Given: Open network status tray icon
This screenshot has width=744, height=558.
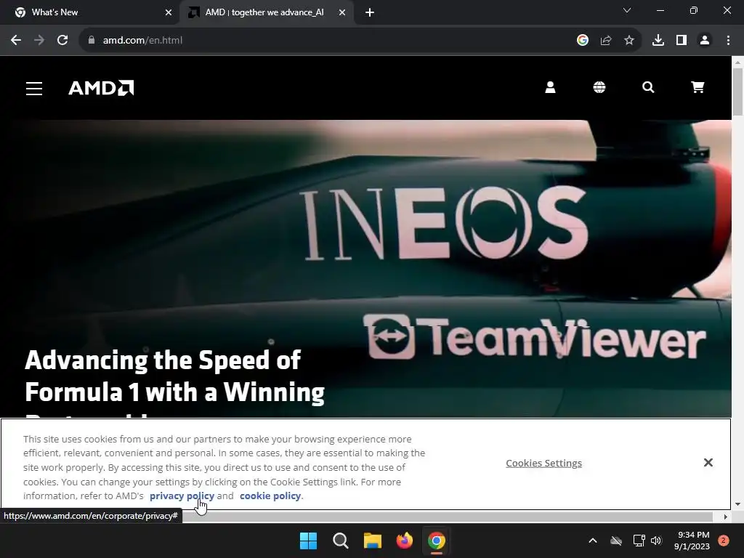Looking at the screenshot, I should pos(639,541).
